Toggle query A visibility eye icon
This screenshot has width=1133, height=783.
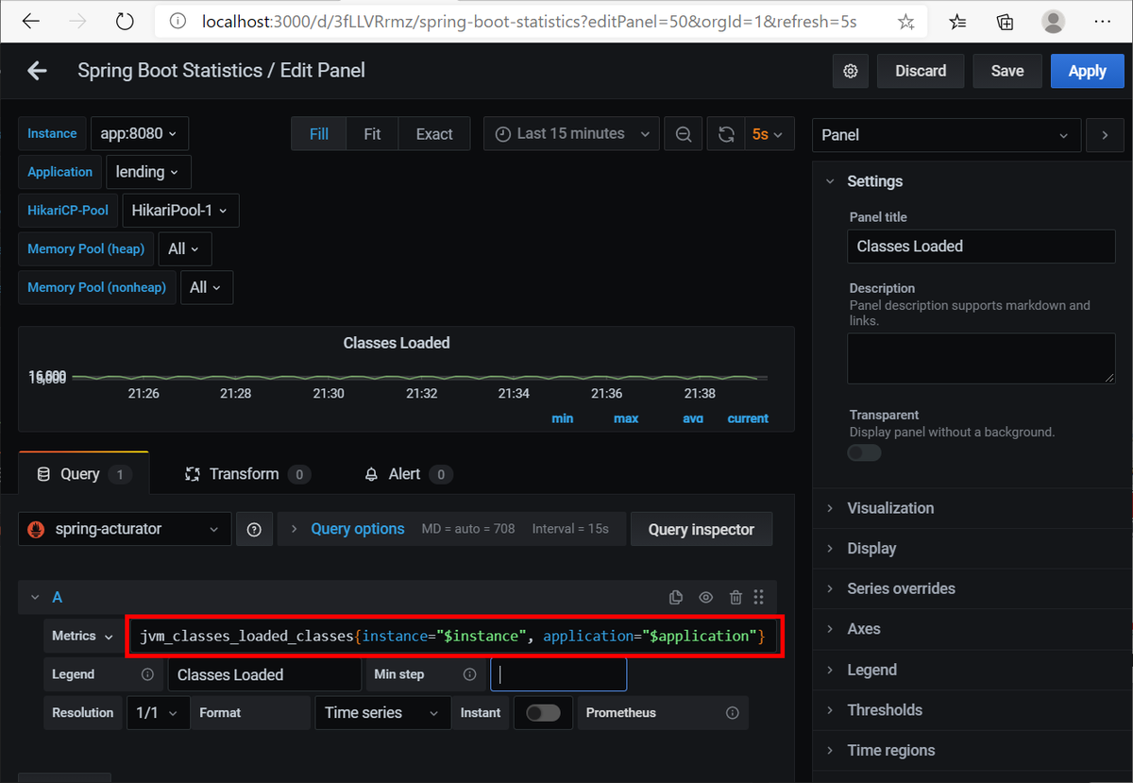point(705,597)
